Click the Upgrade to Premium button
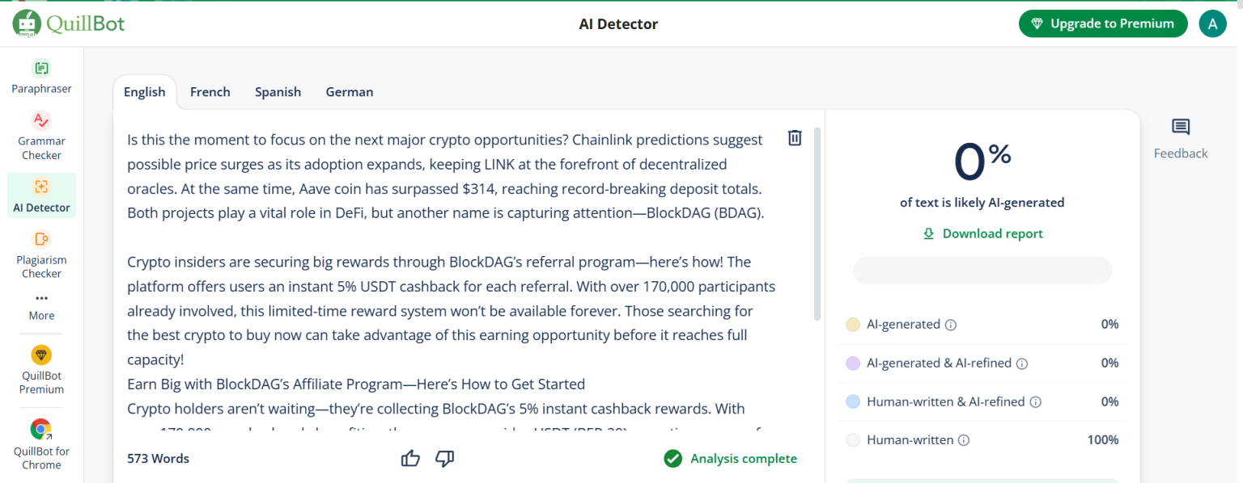Screen dimensions: 1243x483 (1102, 23)
